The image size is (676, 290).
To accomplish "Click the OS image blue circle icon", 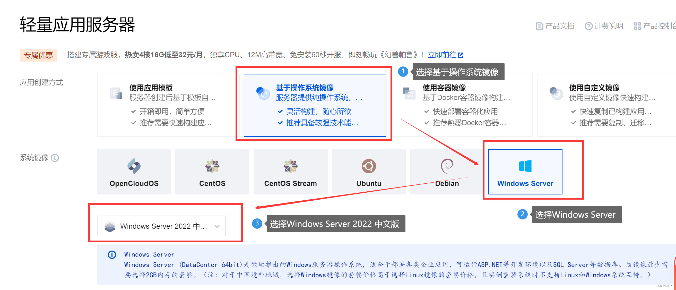I will 263,93.
